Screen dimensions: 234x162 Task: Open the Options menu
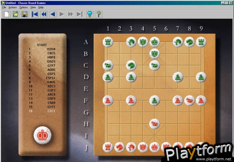tap(23, 7)
